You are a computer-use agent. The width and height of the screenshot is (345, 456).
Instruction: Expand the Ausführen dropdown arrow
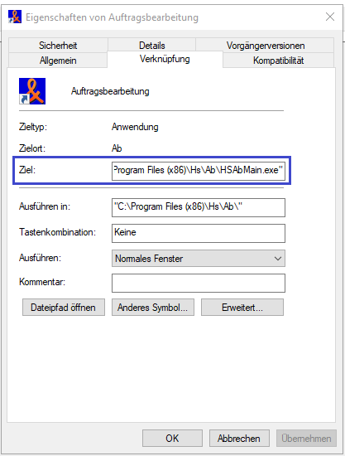coord(278,258)
